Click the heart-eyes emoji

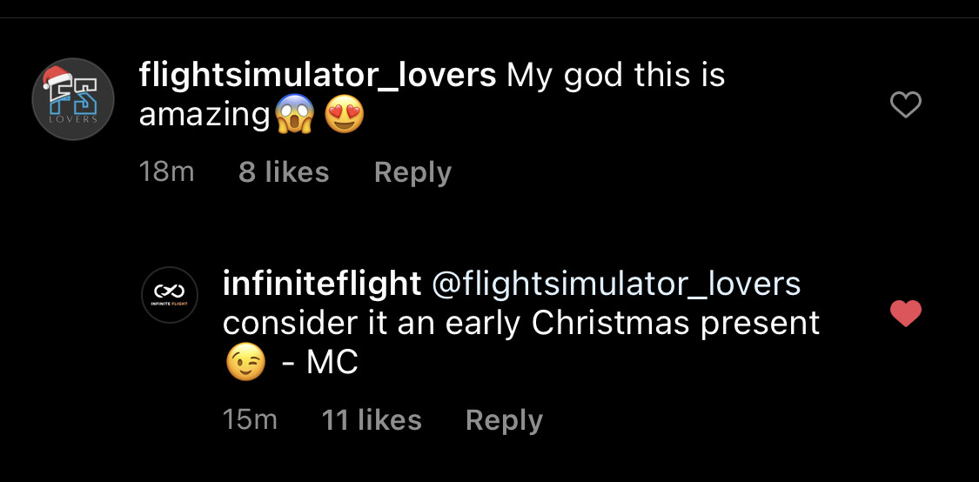pyautogui.click(x=344, y=116)
